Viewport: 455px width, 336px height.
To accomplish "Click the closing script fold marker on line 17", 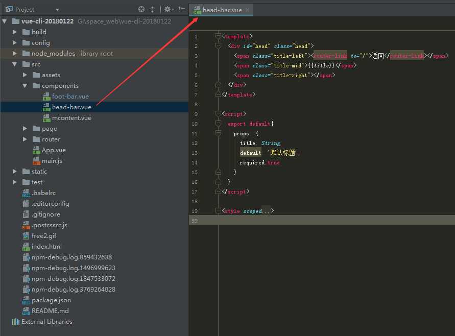I will [x=218, y=191].
